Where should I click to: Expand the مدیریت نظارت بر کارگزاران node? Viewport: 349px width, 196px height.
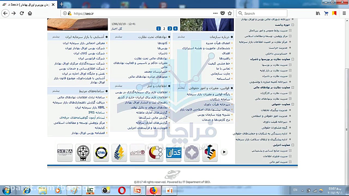(290, 93)
